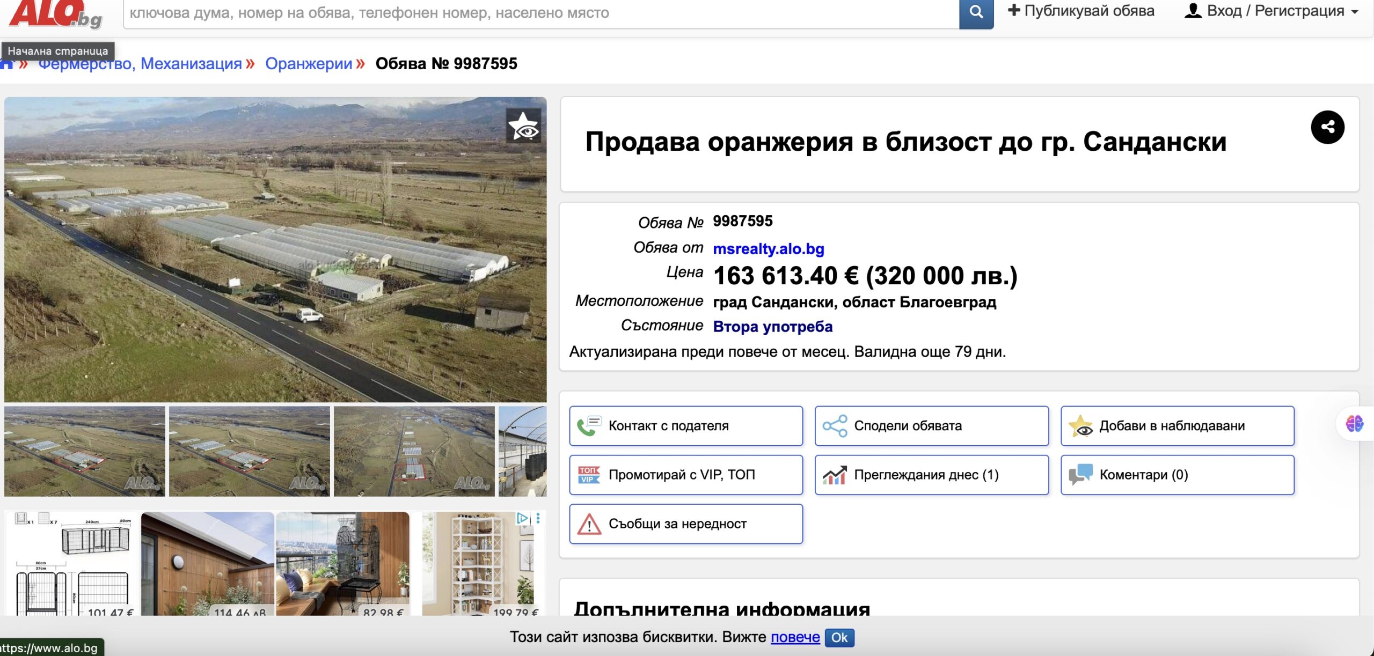Click the black round share icon
Viewport: 1374px width, 656px height.
1327,127
